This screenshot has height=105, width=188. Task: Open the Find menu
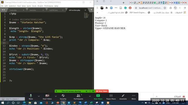coord(19,6)
